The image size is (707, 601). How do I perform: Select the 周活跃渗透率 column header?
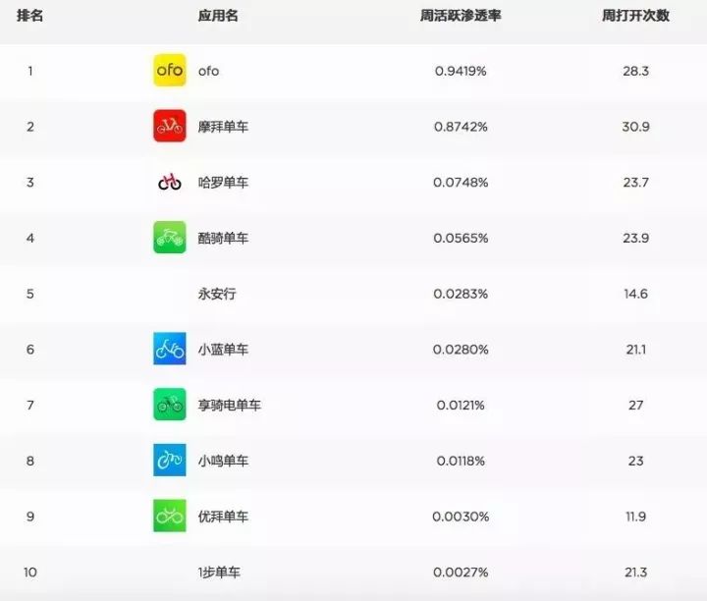[x=461, y=16]
